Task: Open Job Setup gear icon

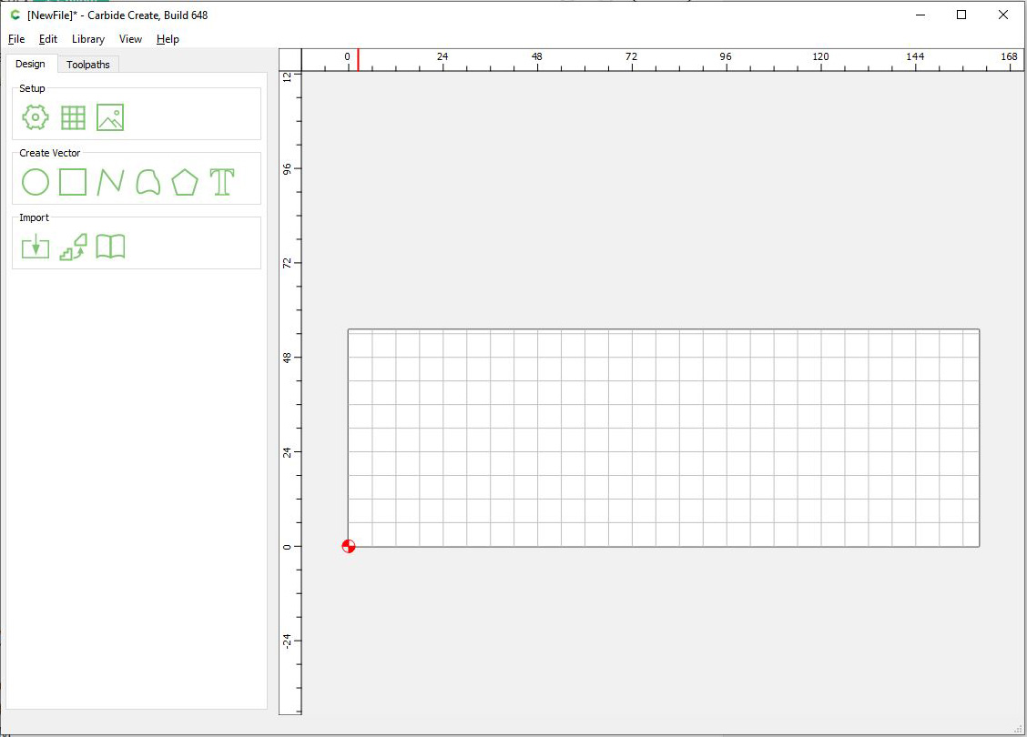Action: (36, 117)
